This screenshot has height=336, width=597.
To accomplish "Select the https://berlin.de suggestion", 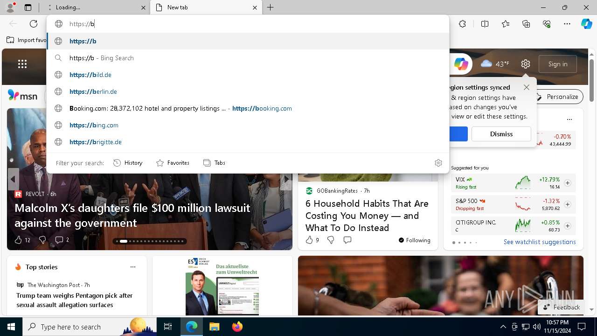I will tap(248, 91).
